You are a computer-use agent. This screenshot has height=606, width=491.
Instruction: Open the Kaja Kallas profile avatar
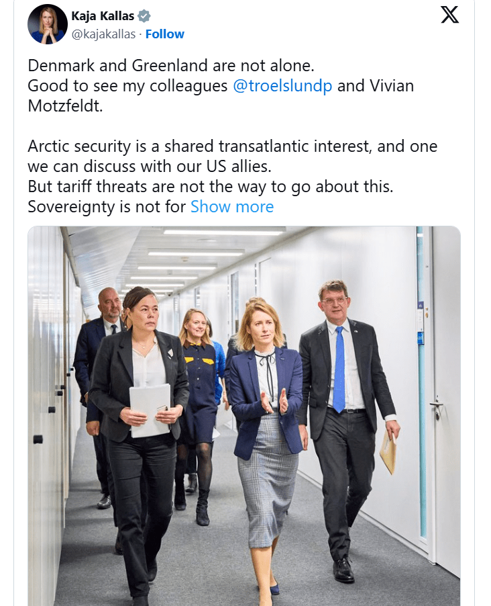click(47, 24)
